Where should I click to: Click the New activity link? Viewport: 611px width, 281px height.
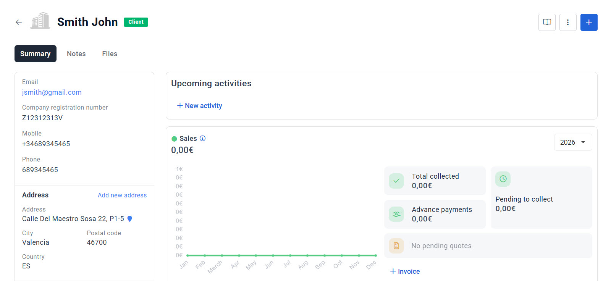click(200, 106)
